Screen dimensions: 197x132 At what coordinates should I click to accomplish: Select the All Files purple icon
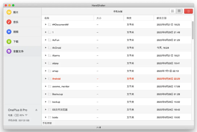(9, 51)
